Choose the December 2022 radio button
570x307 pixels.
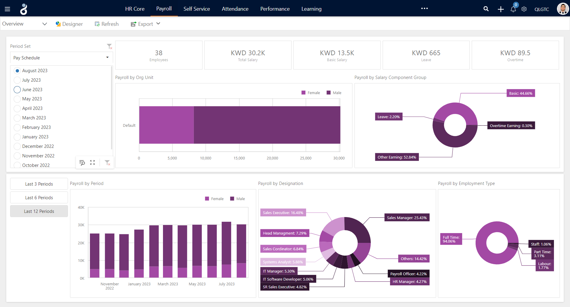pyautogui.click(x=17, y=146)
